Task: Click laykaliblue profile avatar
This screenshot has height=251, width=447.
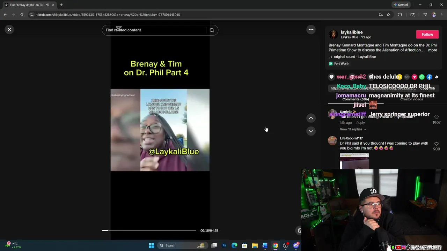Action: (x=333, y=35)
